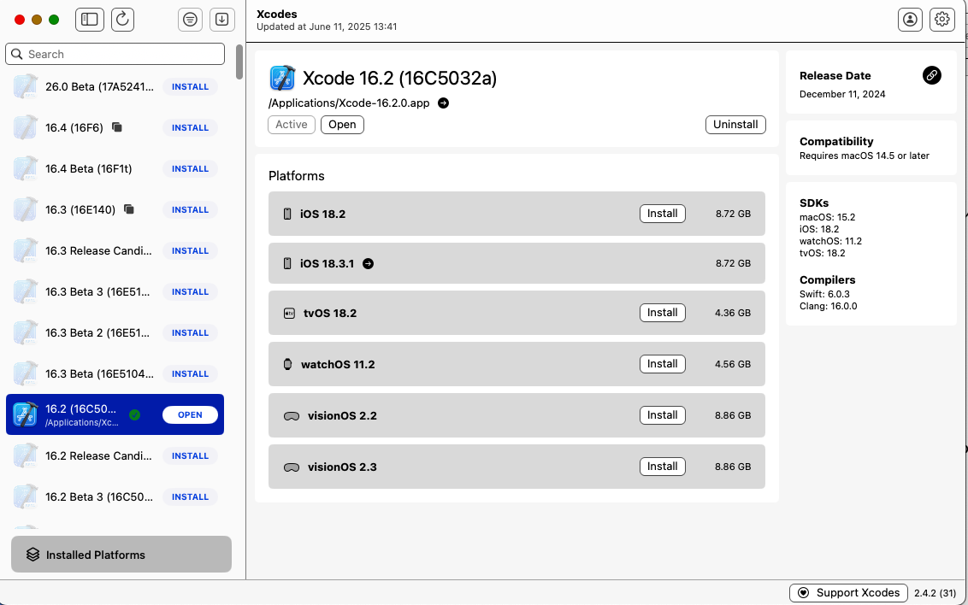
Task: Install Xcode 16.2 Beta 3
Action: click(x=190, y=497)
